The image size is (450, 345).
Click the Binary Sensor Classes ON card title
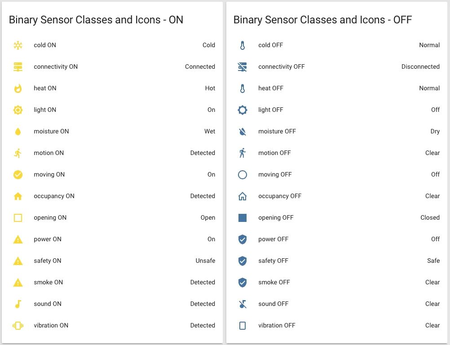(96, 20)
